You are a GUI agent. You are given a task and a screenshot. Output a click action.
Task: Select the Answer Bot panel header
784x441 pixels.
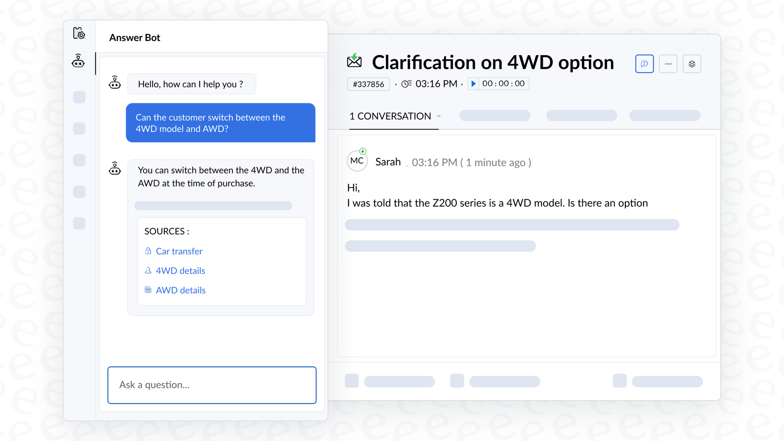tap(134, 37)
